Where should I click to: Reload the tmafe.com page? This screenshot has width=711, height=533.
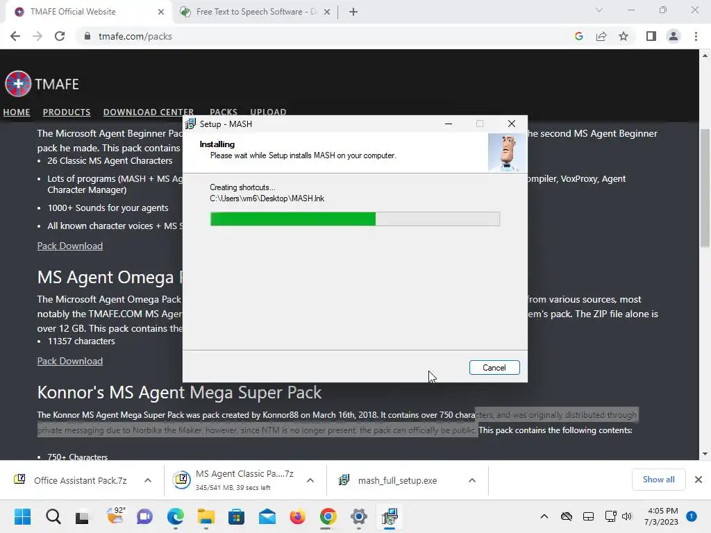point(60,36)
